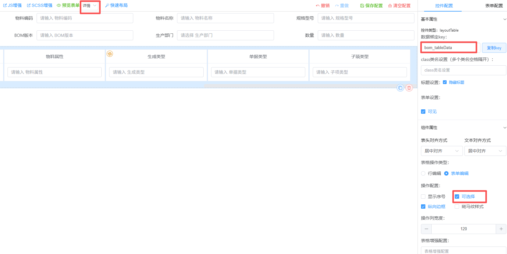Screen dimensions: 507x254
Task: Click the 预览表单 eye icon
Action: (x=58, y=5)
